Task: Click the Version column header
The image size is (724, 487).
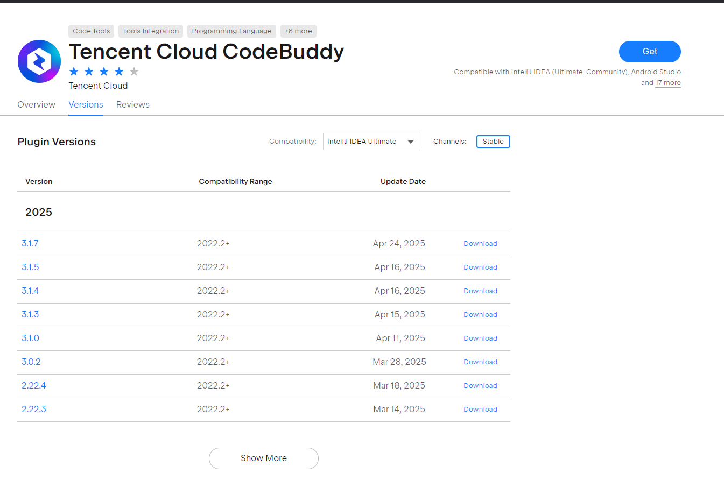Action: (x=39, y=181)
